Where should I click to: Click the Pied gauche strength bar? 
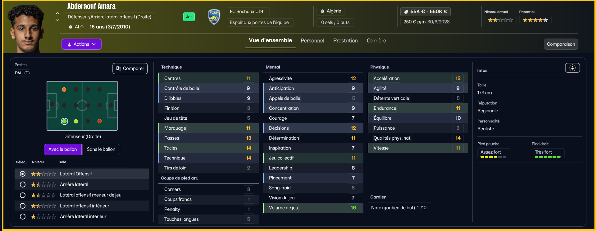click(x=493, y=157)
